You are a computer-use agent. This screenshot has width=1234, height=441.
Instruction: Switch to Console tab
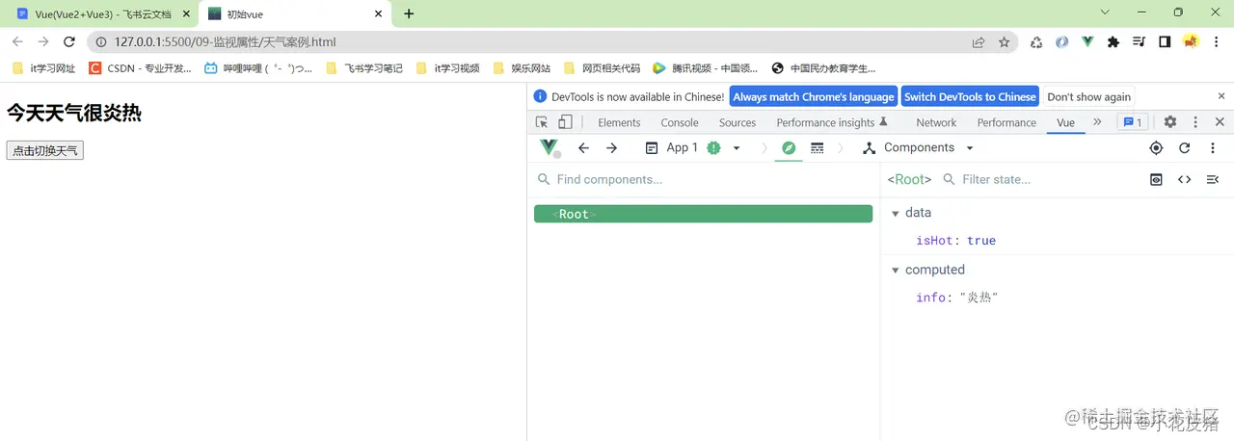[680, 122]
